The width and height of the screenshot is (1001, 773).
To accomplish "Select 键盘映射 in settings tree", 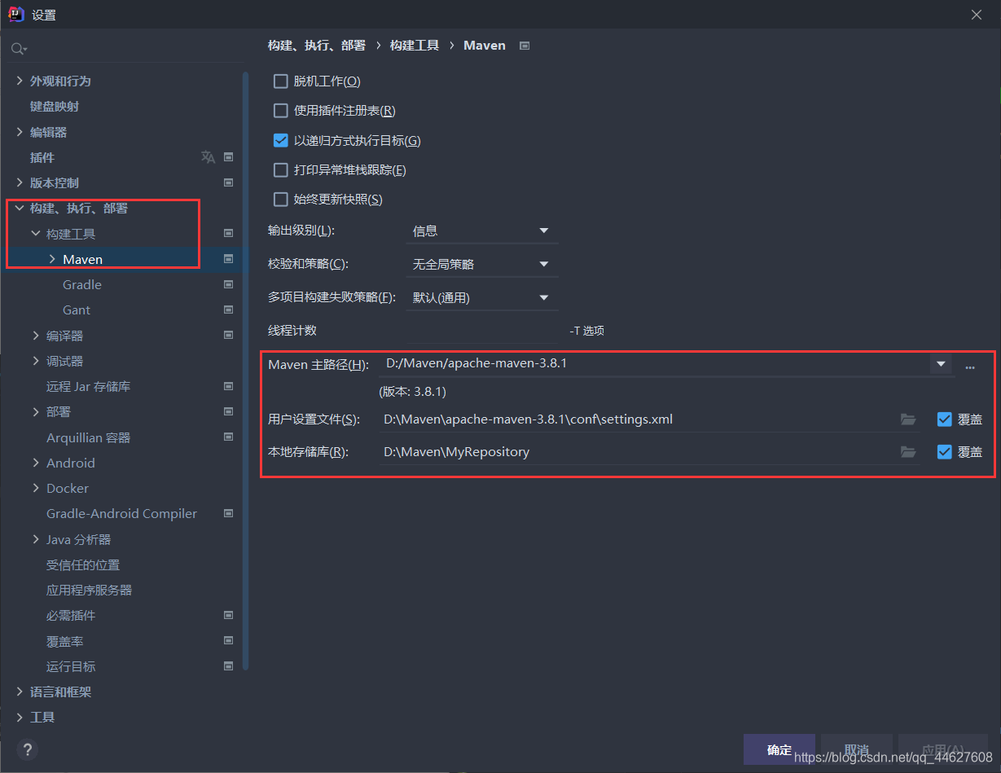I will [x=55, y=107].
